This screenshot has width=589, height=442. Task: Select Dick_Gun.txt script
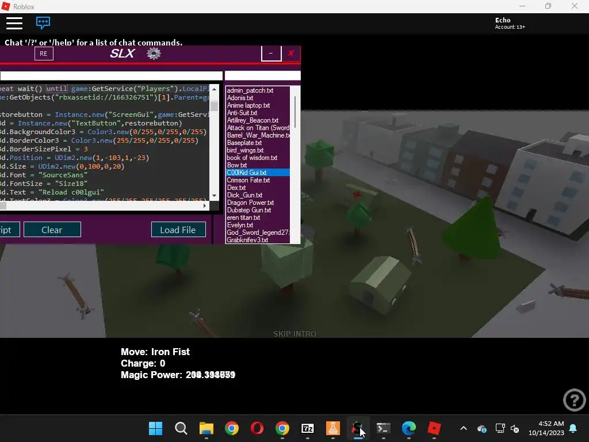click(x=258, y=195)
